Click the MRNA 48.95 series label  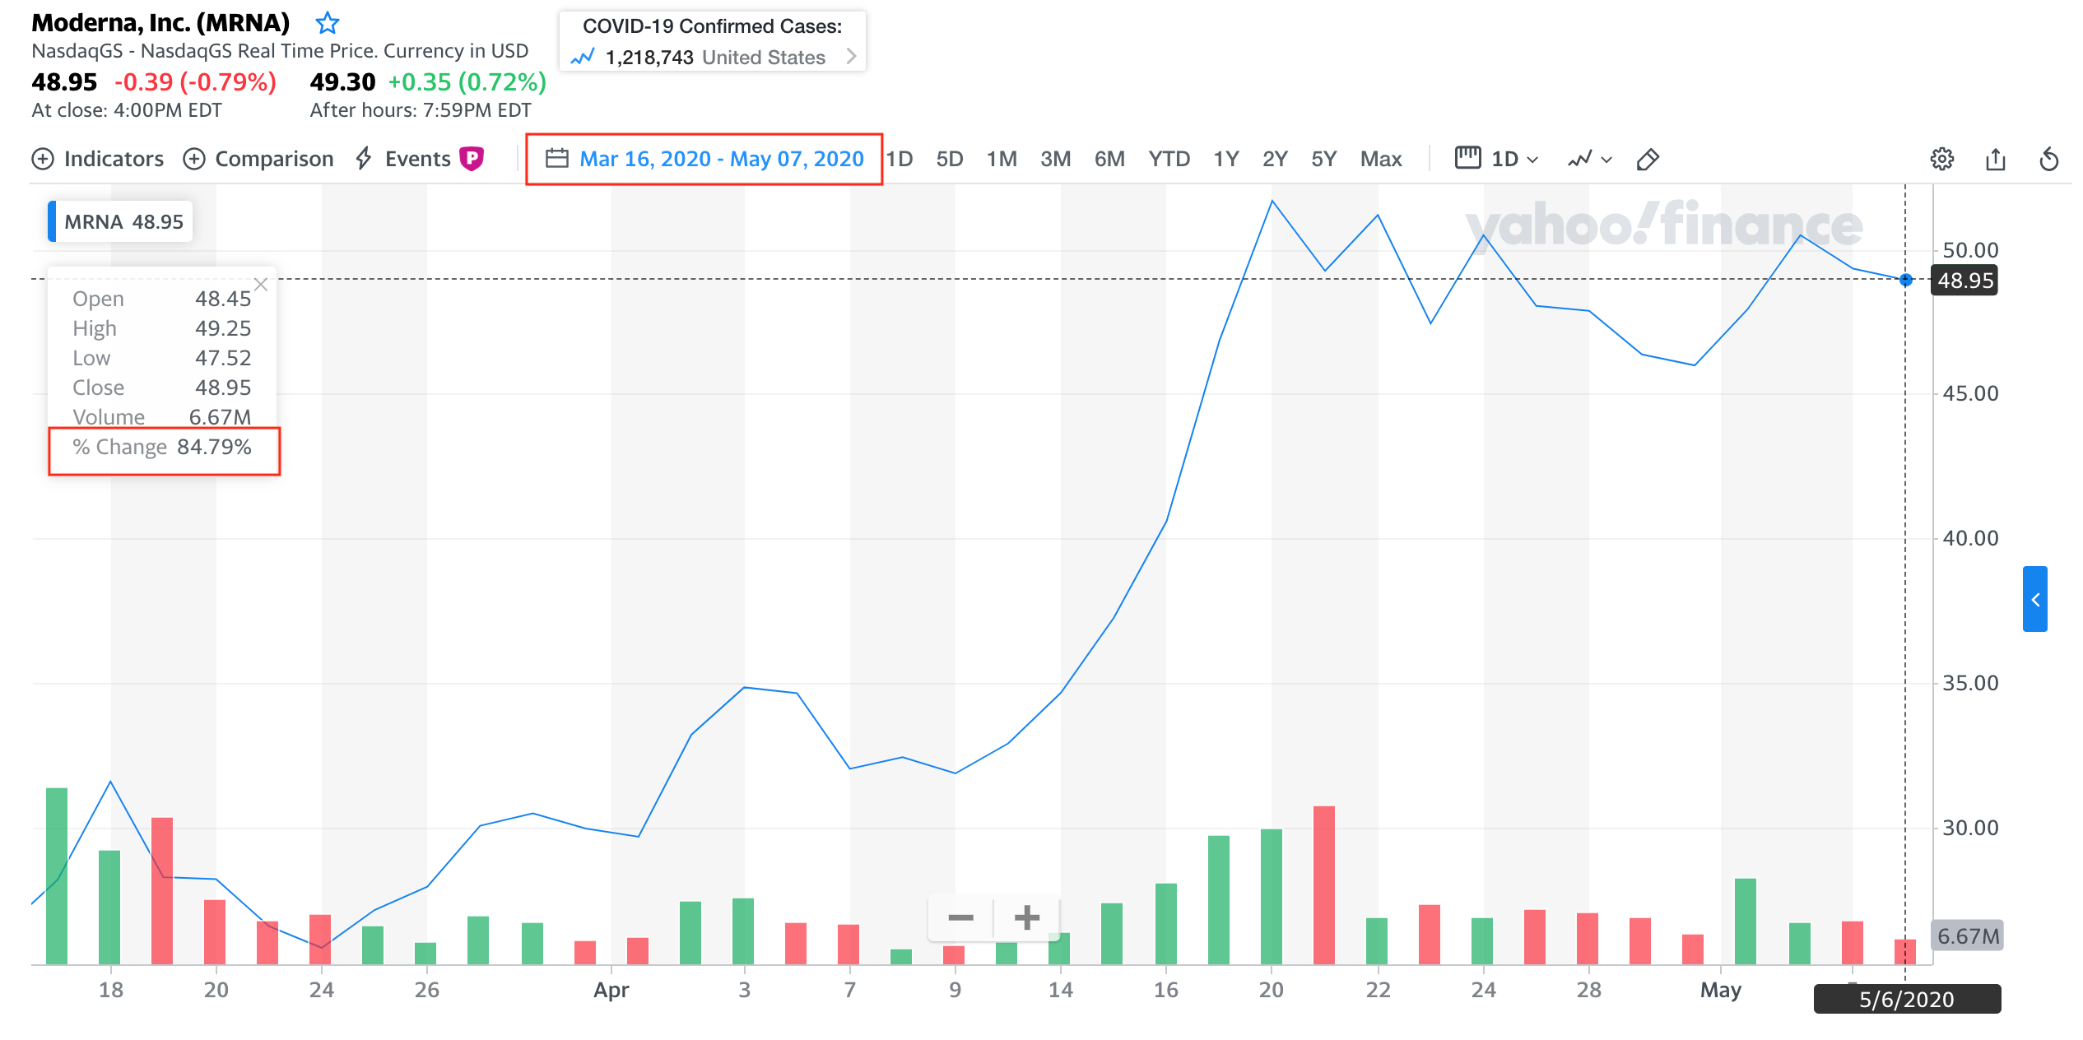[x=120, y=221]
